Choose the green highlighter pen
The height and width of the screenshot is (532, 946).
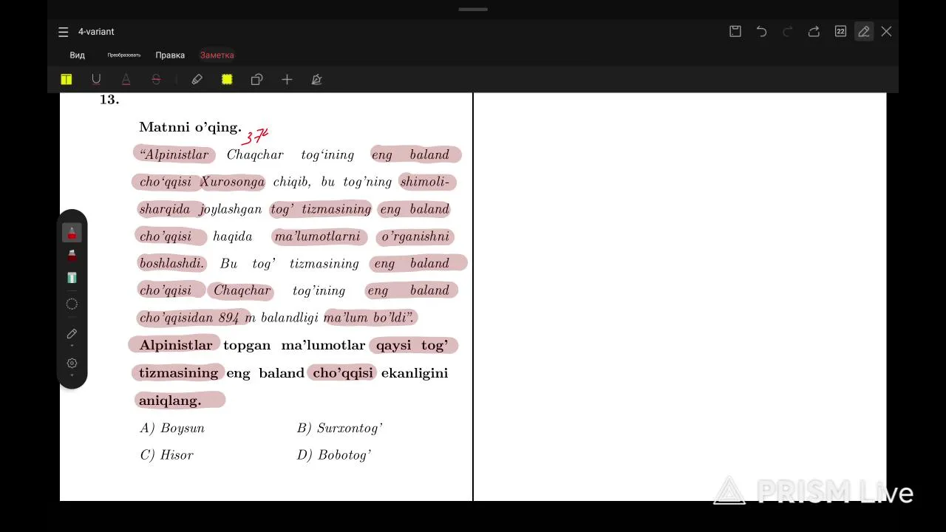coord(72,278)
